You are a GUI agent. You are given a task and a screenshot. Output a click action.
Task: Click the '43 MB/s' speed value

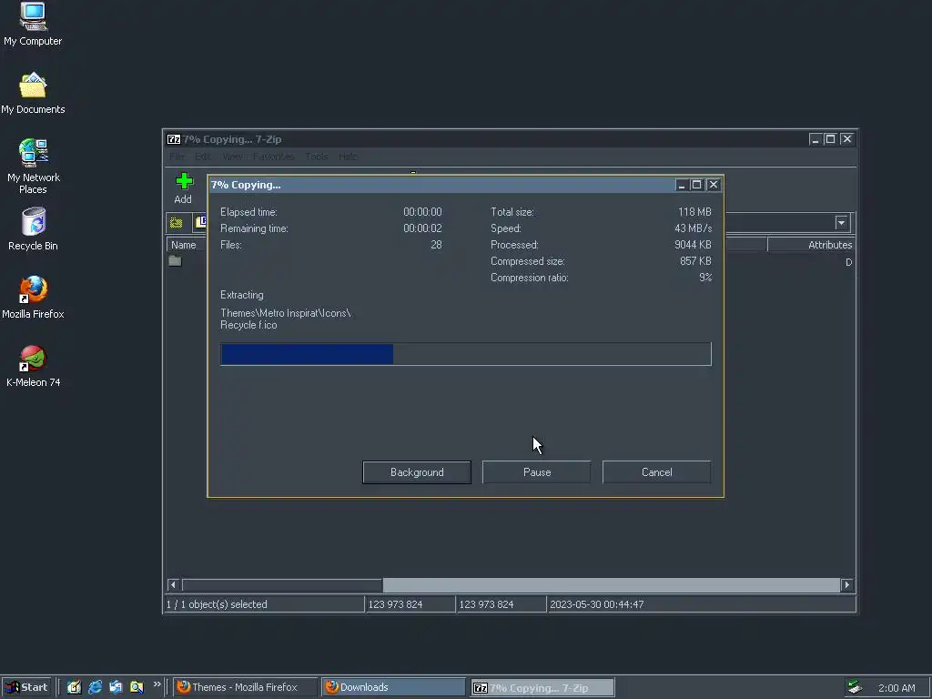point(693,228)
